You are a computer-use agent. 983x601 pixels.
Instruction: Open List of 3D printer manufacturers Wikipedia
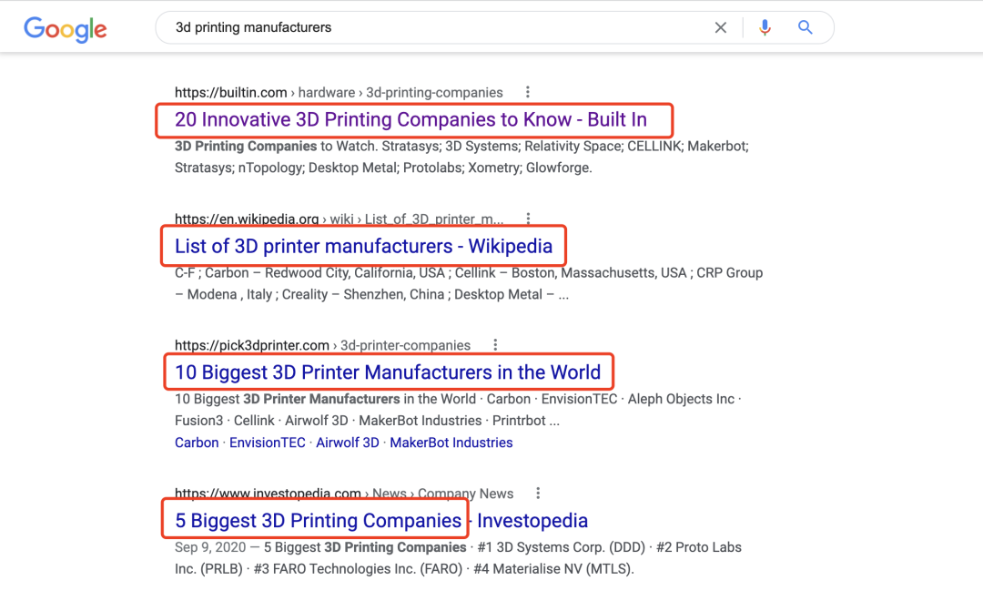coord(363,246)
